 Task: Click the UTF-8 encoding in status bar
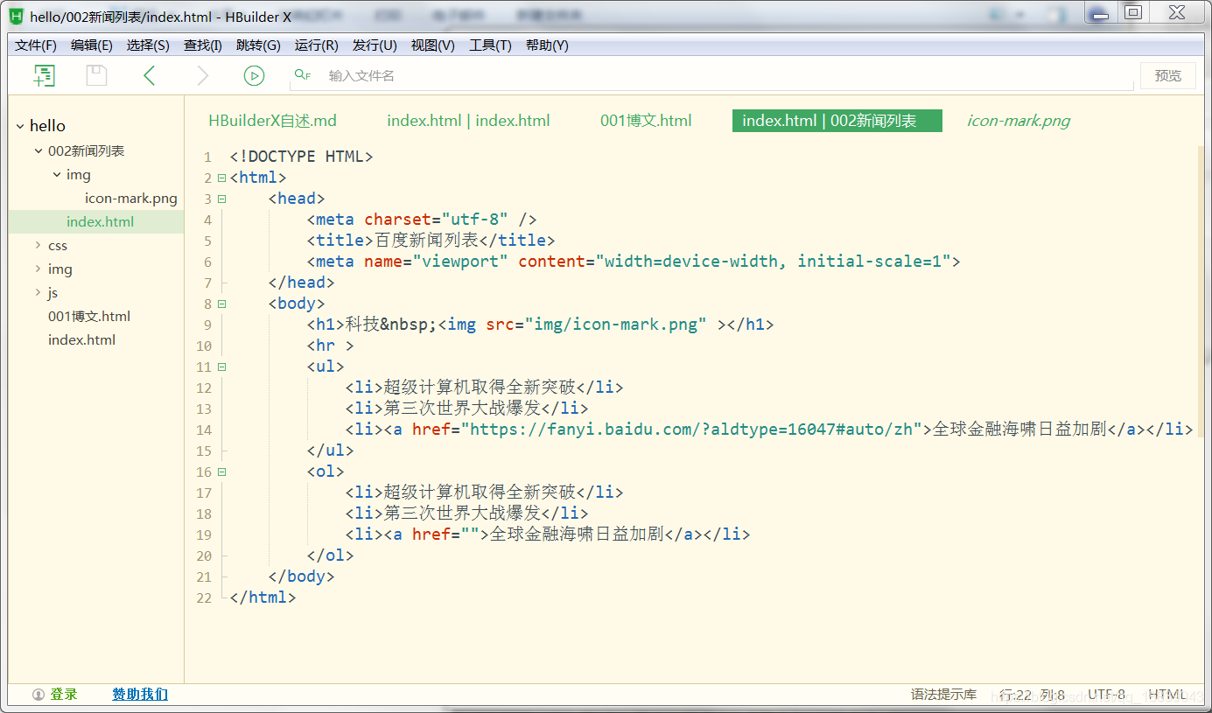pos(1107,695)
